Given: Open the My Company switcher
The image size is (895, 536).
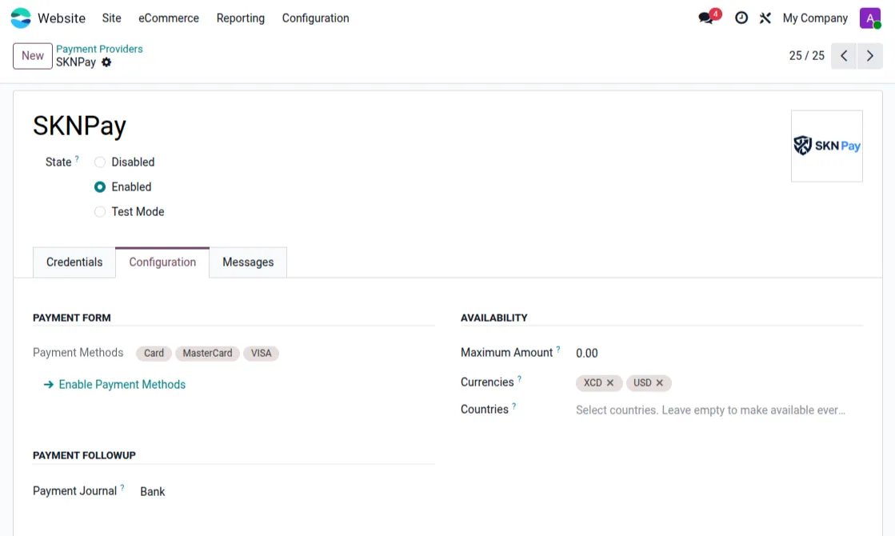Looking at the screenshot, I should coord(814,18).
